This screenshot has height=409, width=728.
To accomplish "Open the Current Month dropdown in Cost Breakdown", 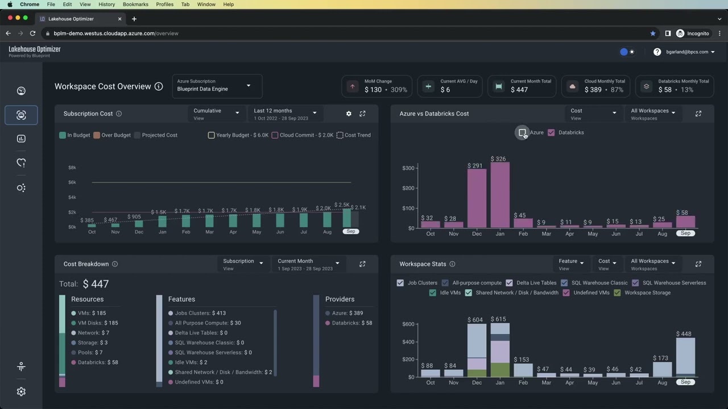I will (x=308, y=264).
